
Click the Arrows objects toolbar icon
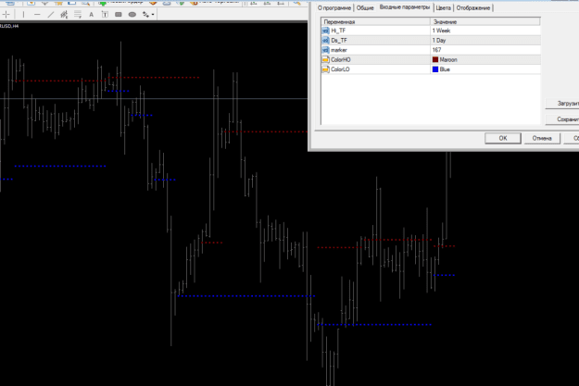(145, 15)
